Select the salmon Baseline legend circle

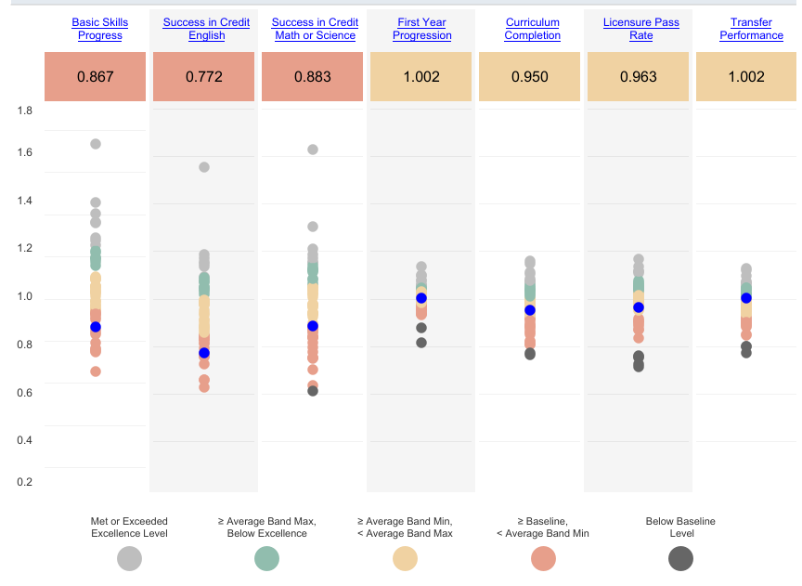(543, 558)
